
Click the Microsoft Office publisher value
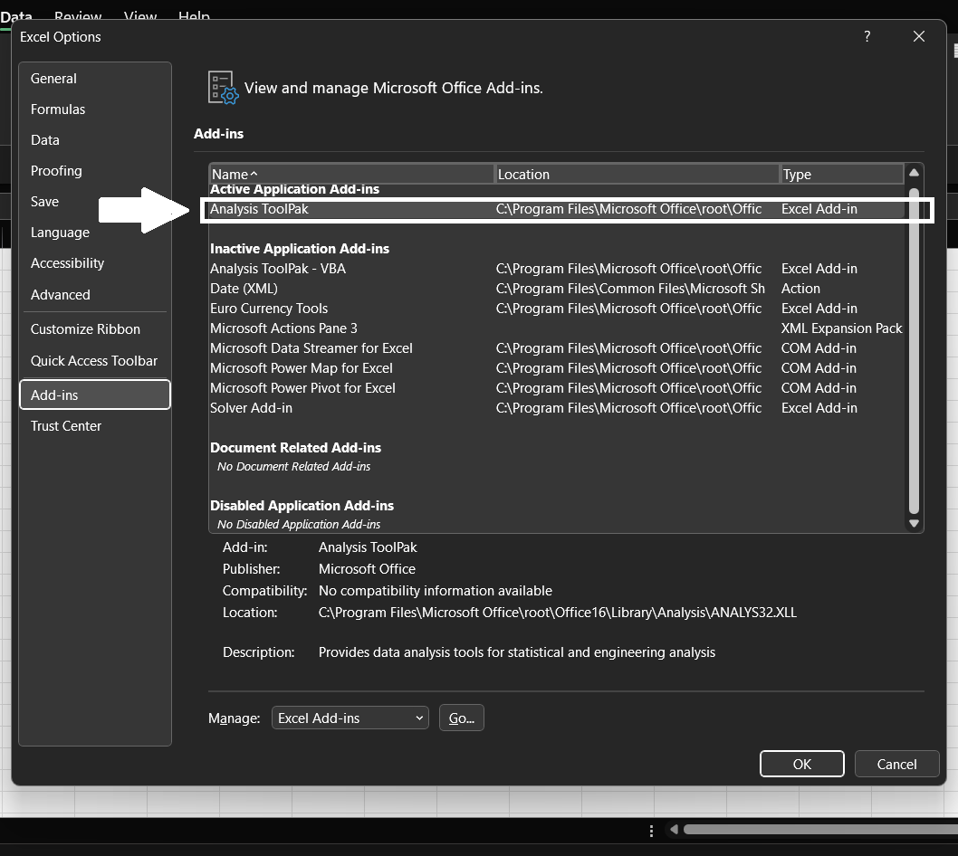[367, 569]
